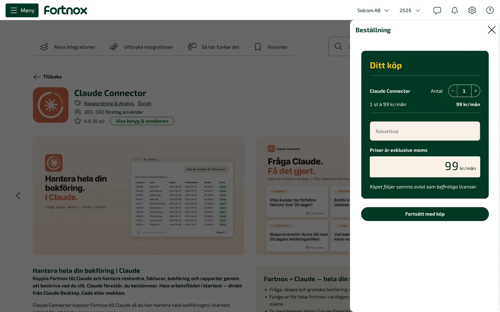Open Så här funkar det tab

click(214, 47)
